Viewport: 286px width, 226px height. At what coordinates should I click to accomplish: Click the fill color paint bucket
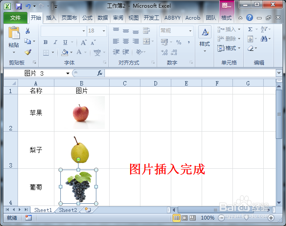coord(65,53)
